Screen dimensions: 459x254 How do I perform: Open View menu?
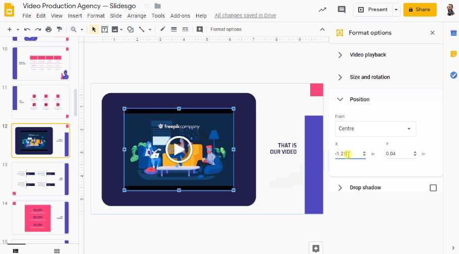coord(57,16)
